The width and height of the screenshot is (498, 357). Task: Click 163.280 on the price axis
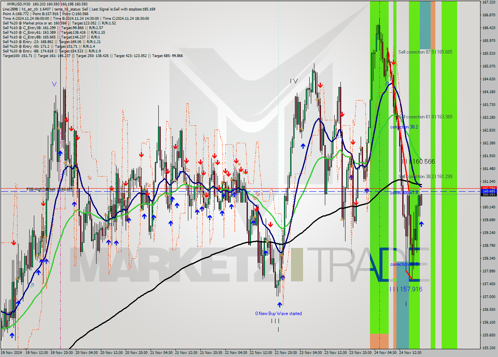point(488,118)
